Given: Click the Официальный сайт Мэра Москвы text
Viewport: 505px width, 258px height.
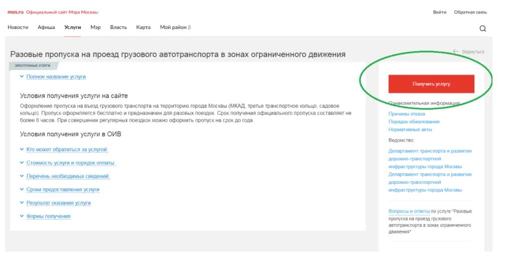Looking at the screenshot, I should pos(62,12).
